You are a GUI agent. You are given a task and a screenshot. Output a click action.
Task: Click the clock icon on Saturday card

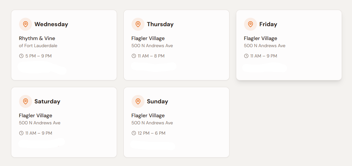[x=21, y=133]
